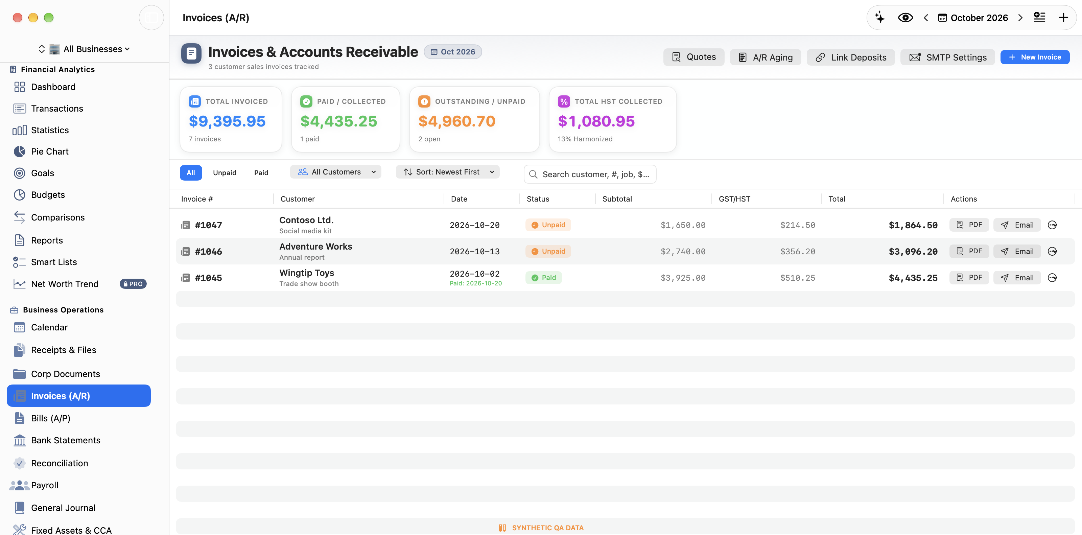Open Statistics in sidebar
The height and width of the screenshot is (535, 1082).
79,130
